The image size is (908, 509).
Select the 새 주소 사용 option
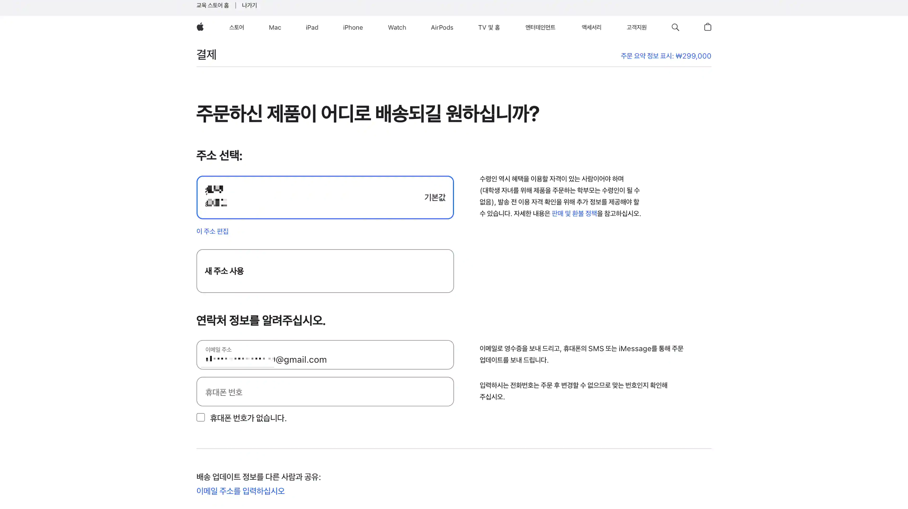(325, 271)
